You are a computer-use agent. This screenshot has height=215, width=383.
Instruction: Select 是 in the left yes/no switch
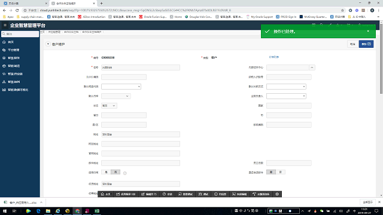[x=106, y=172]
